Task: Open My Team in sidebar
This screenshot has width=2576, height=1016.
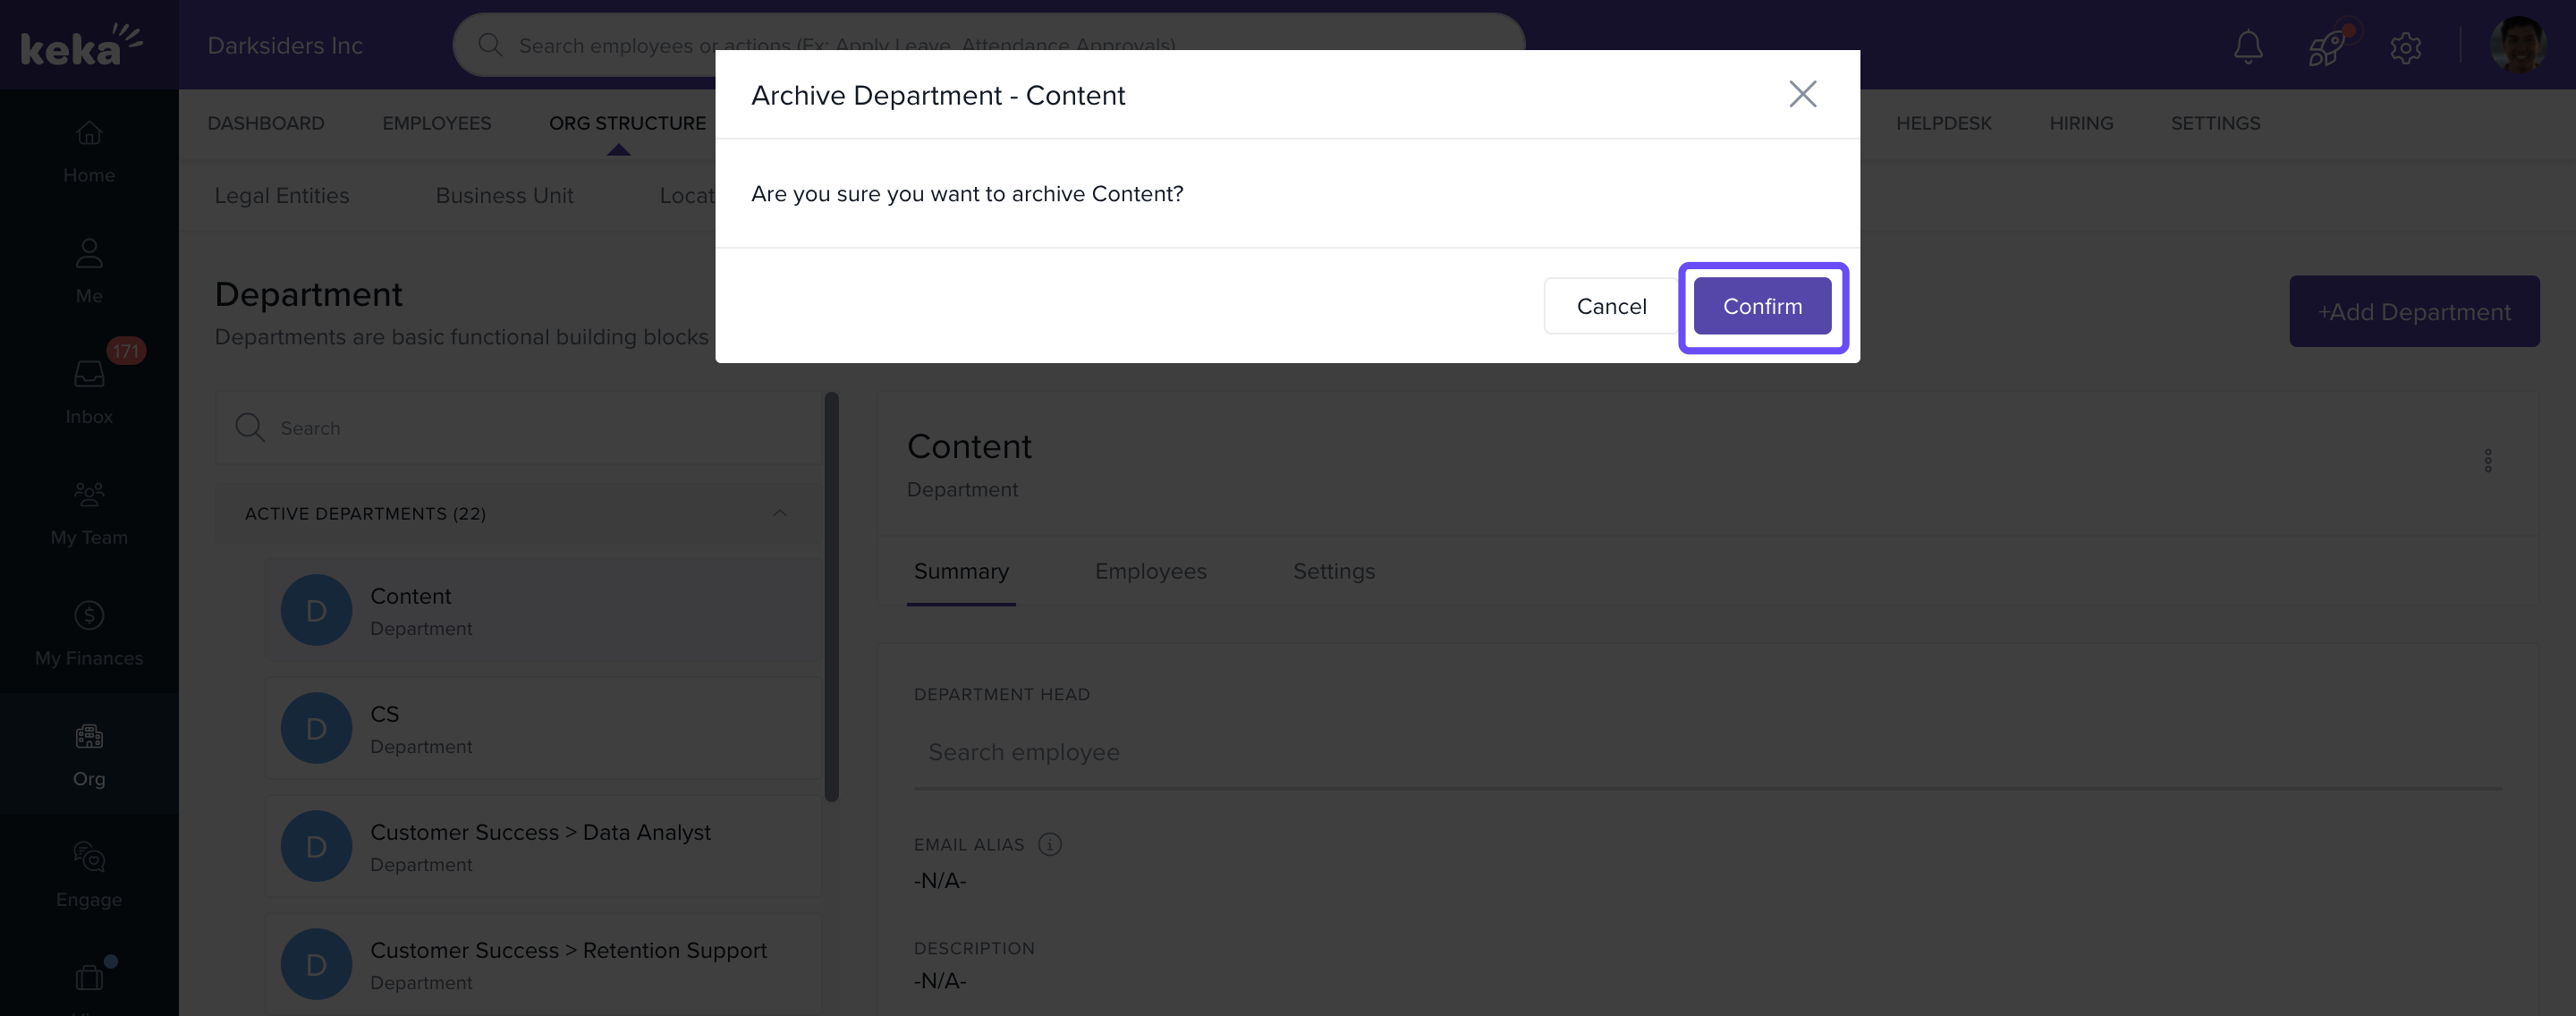Action: click(89, 511)
